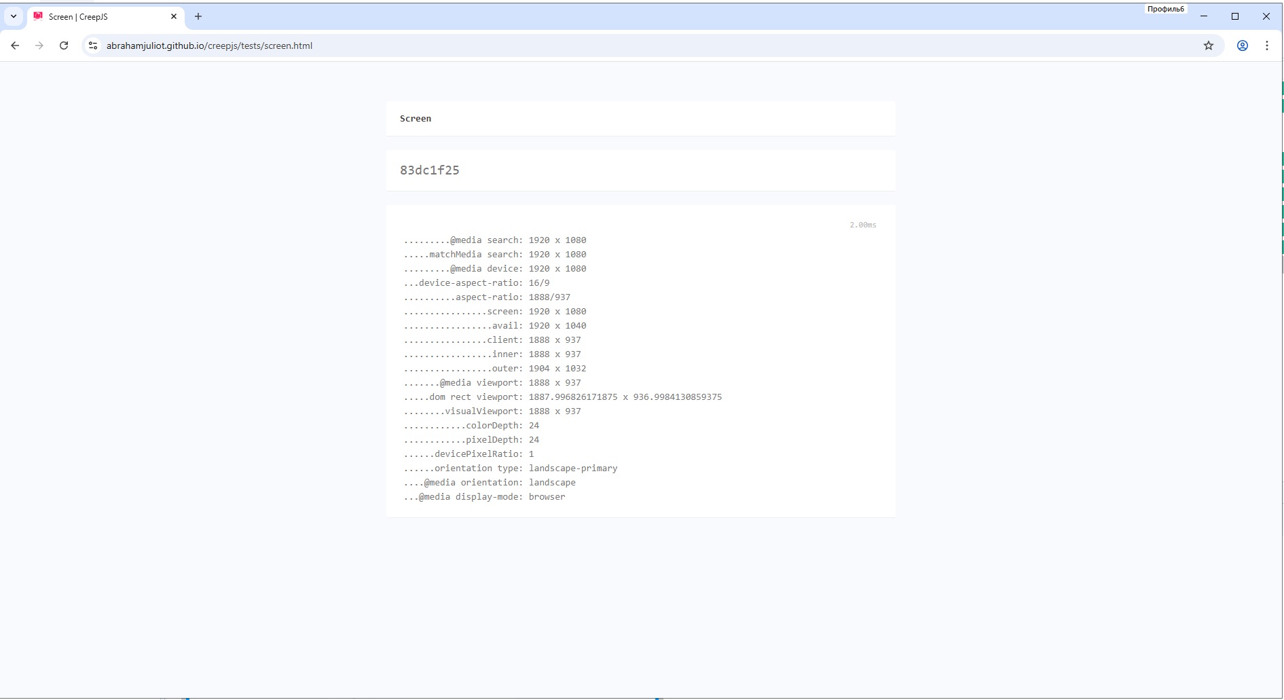This screenshot has height=700, width=1284.
Task: Expand the tab search dropdown arrow
Action: pyautogui.click(x=14, y=16)
